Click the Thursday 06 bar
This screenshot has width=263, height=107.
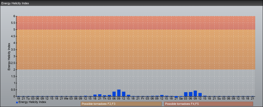[114, 94]
